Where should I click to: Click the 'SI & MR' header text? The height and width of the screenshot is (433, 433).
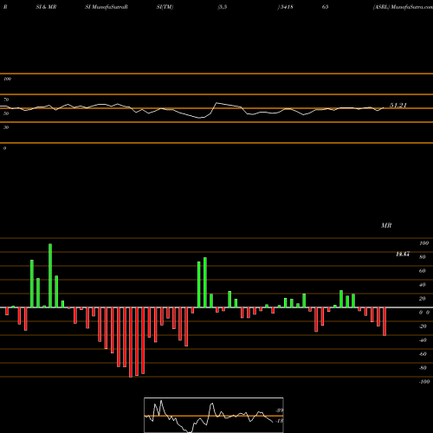46,7
